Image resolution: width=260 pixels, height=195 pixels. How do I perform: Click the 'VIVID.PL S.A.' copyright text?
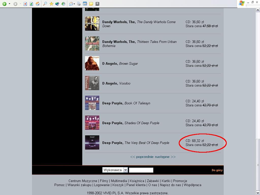point(113,193)
